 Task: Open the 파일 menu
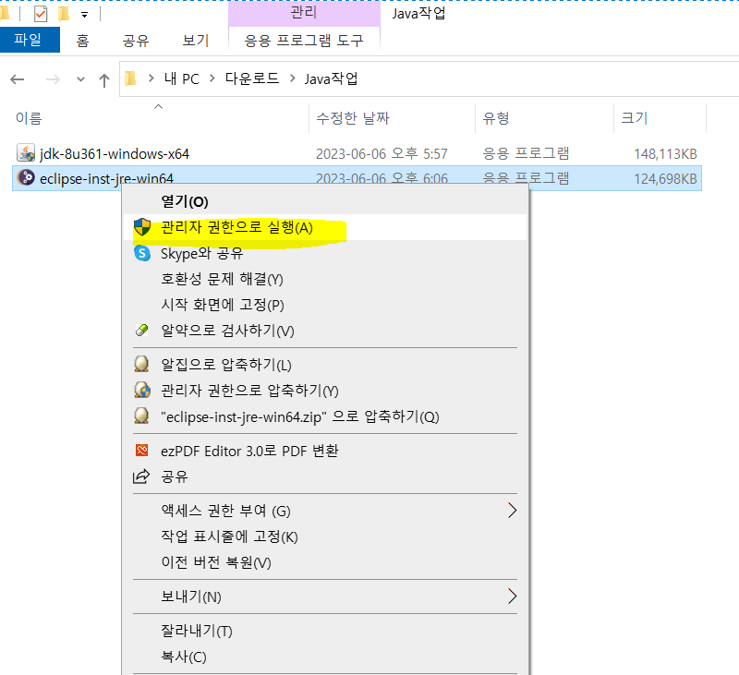click(30, 41)
